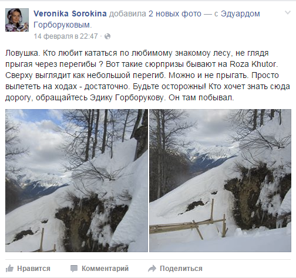The height and width of the screenshot is (278, 296).
Task: Click the share arrow icon
Action: pyautogui.click(x=152, y=269)
